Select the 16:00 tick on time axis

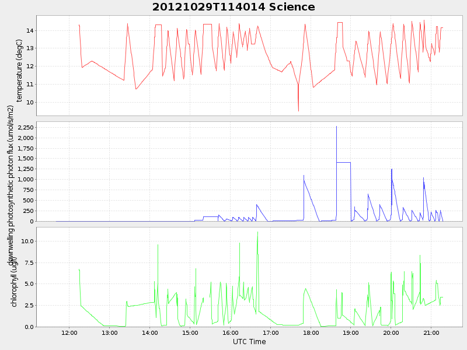coord(230,332)
